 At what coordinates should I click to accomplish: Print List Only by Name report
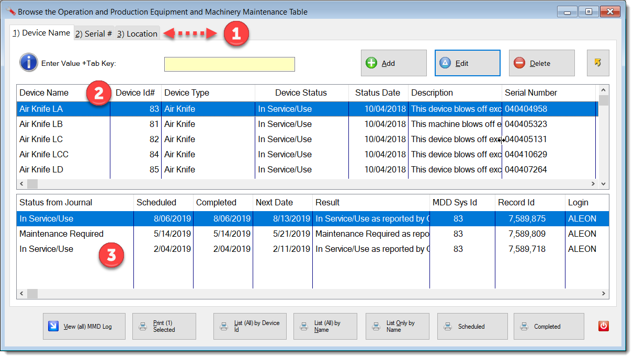point(397,327)
